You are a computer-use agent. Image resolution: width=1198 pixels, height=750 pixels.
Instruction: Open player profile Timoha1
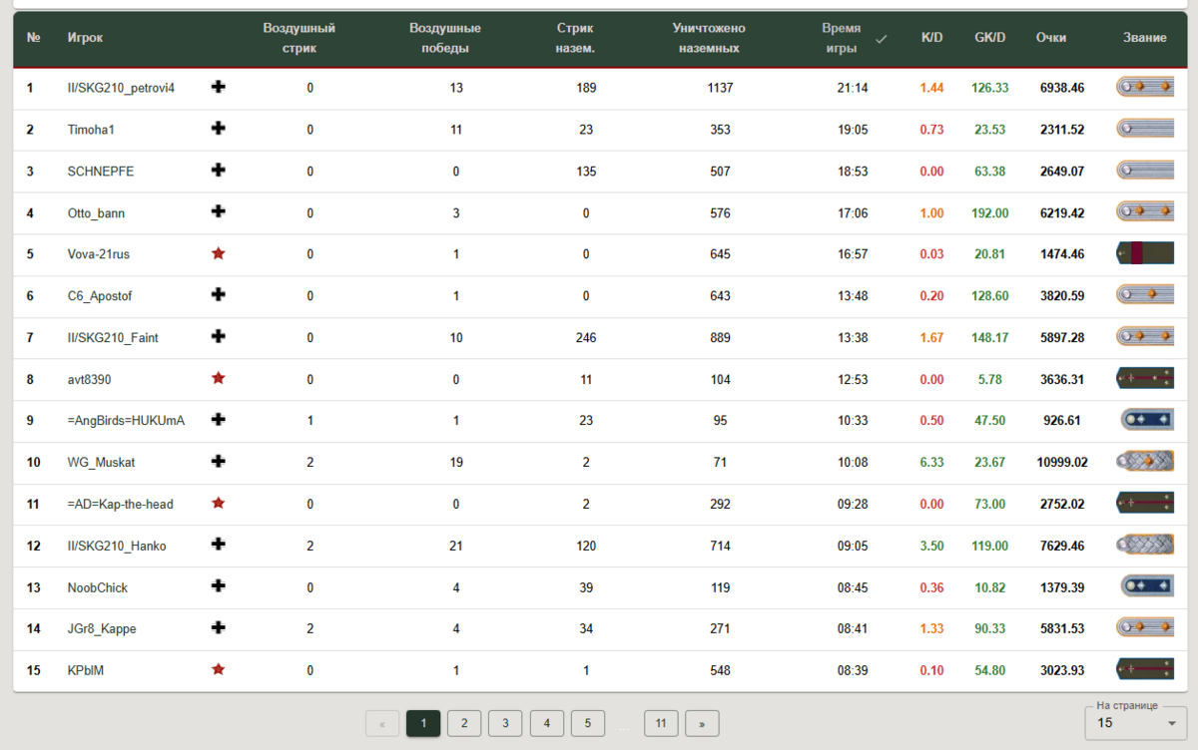coord(91,130)
